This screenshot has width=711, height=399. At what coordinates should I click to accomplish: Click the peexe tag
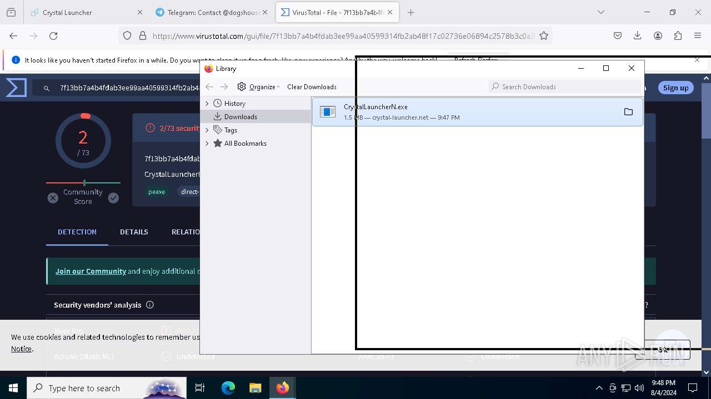pyautogui.click(x=157, y=192)
